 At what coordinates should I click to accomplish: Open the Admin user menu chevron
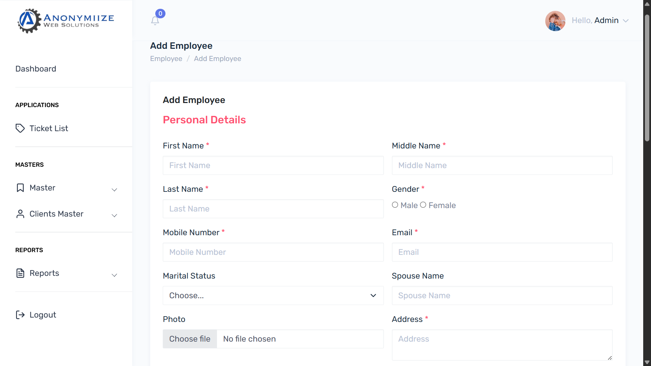coord(626,21)
